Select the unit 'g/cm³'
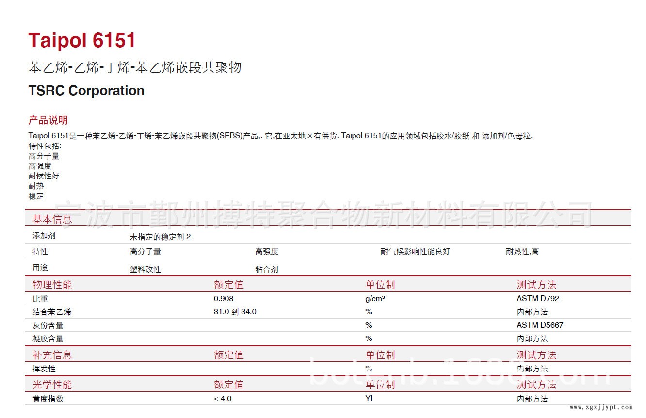This screenshot has height=418, width=646. click(x=375, y=299)
